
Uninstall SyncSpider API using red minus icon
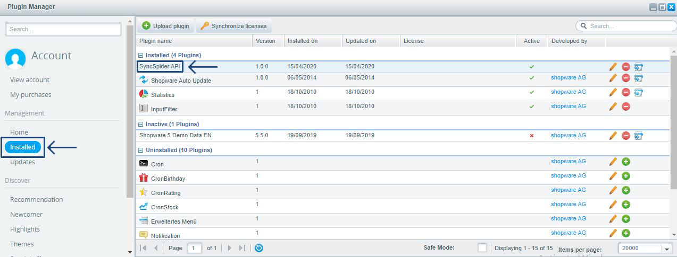tap(626, 67)
